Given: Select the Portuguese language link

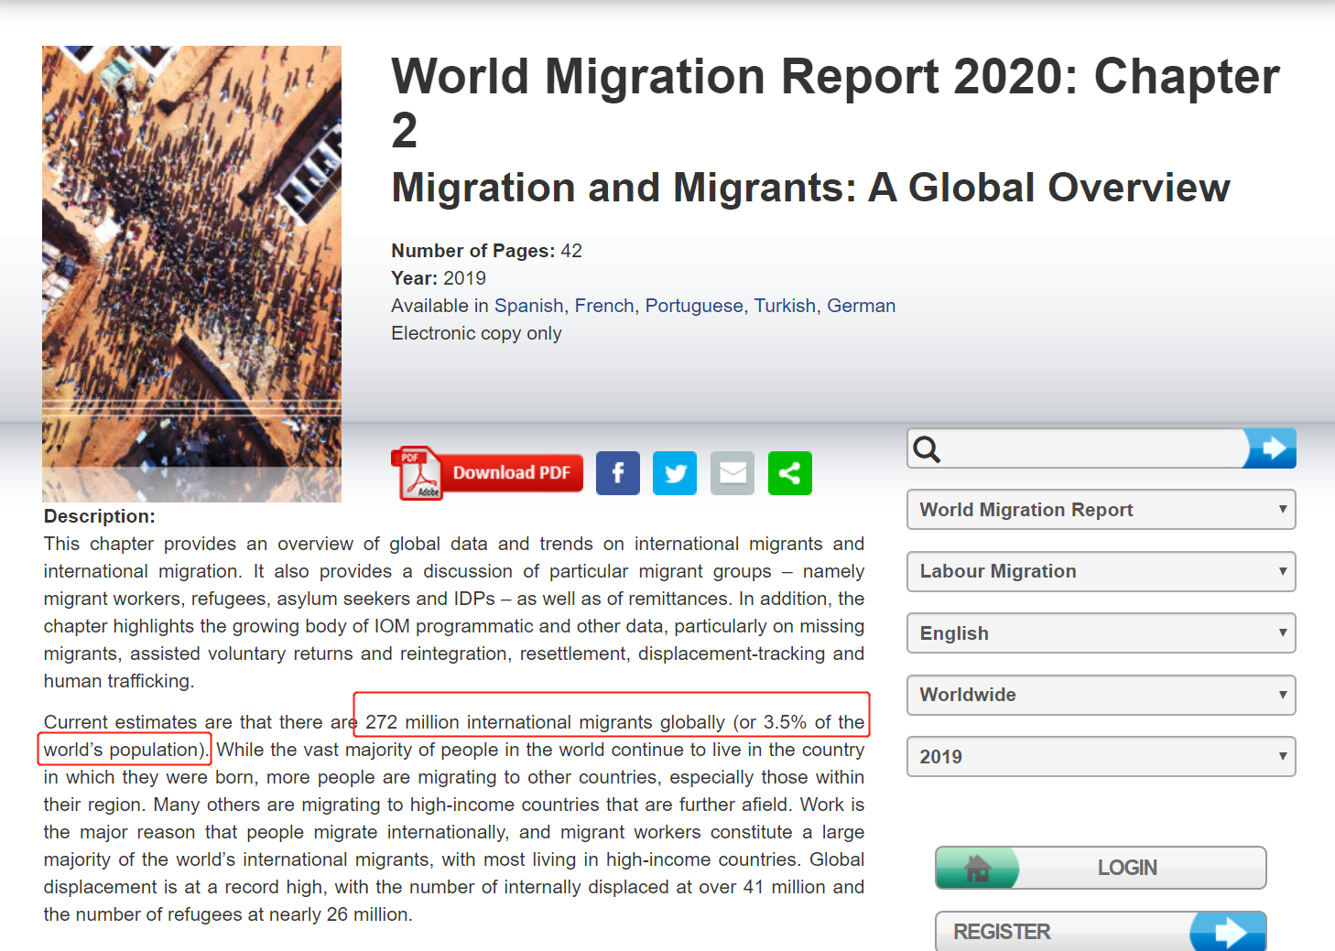Looking at the screenshot, I should coord(693,306).
